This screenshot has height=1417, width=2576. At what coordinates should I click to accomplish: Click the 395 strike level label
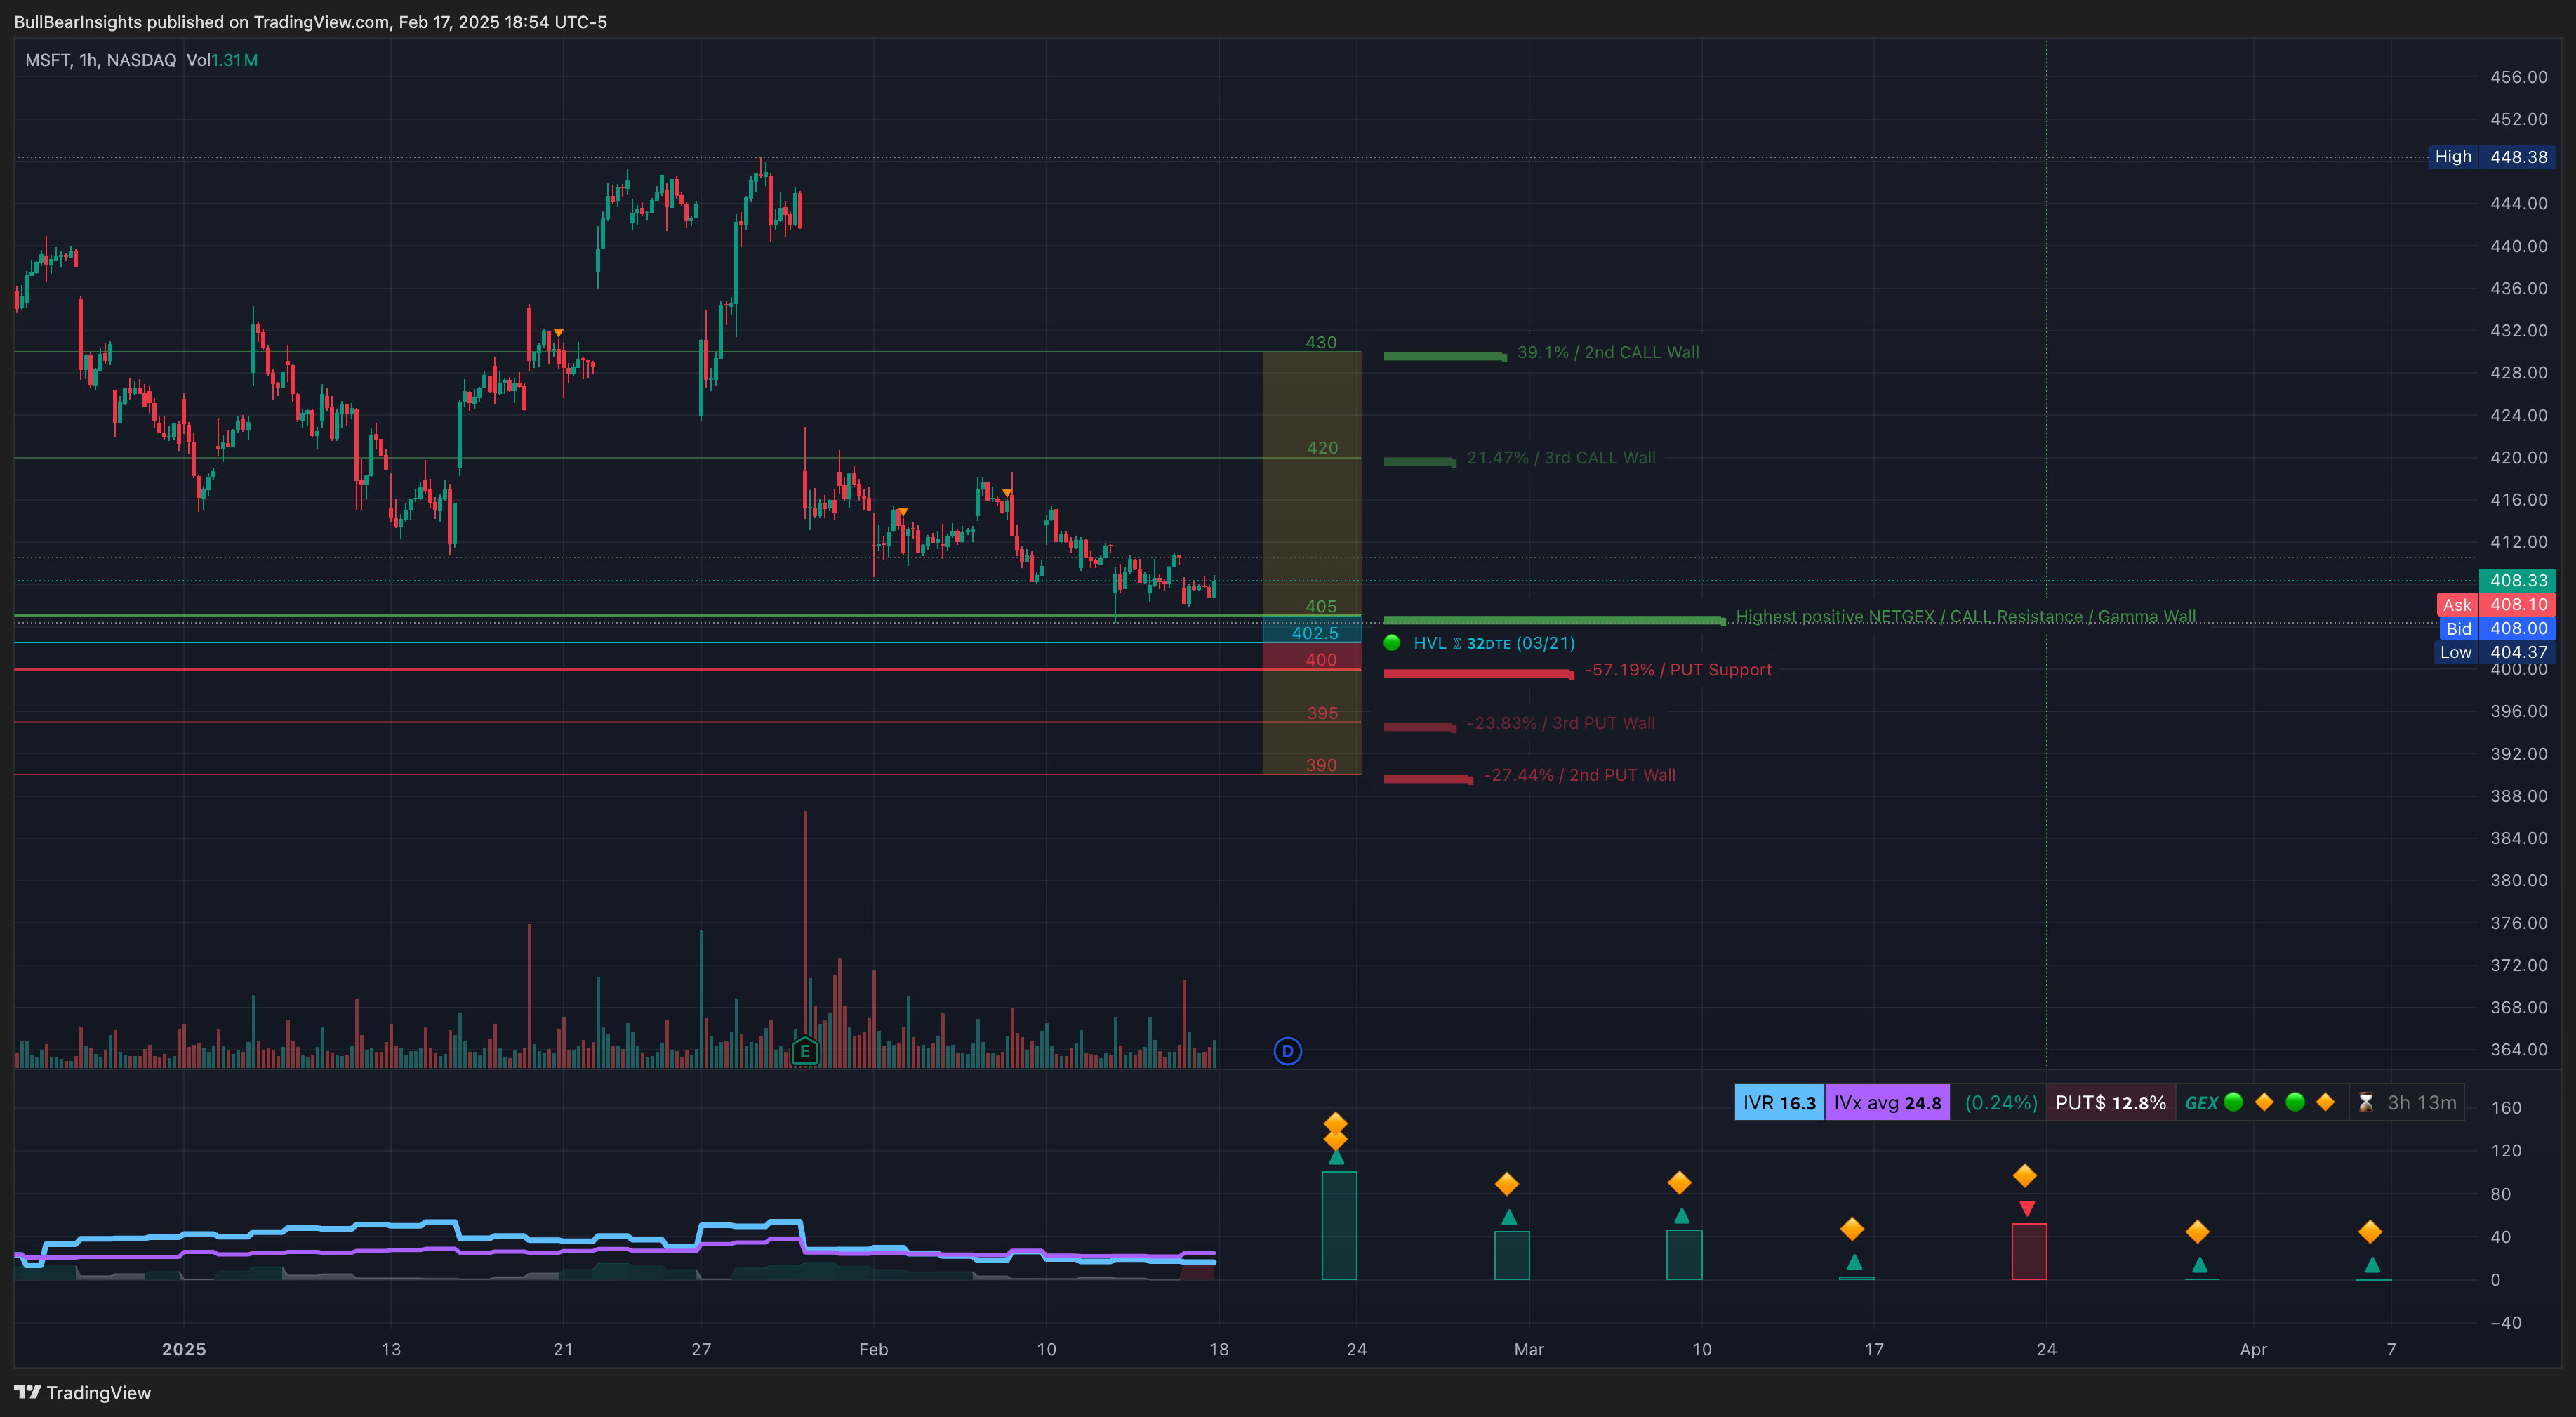pyautogui.click(x=1322, y=713)
